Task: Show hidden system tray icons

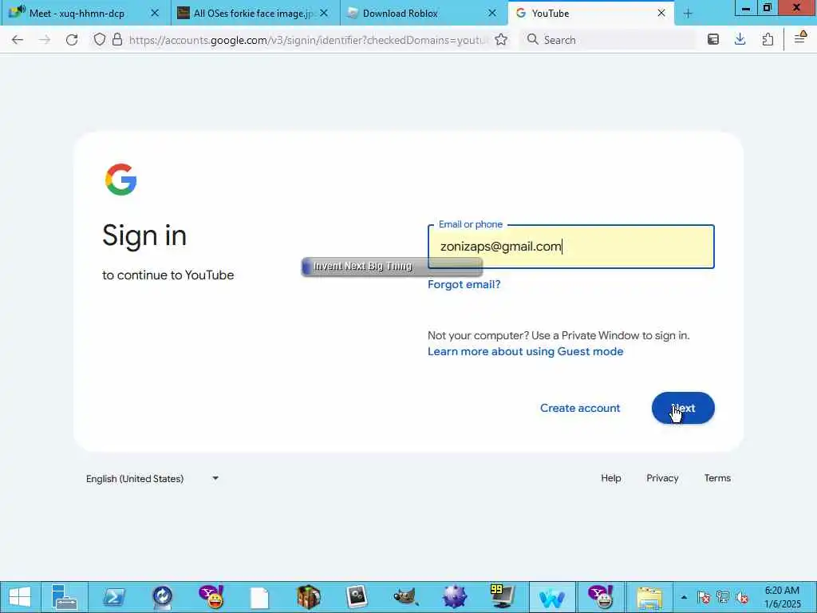Action: pos(684,597)
